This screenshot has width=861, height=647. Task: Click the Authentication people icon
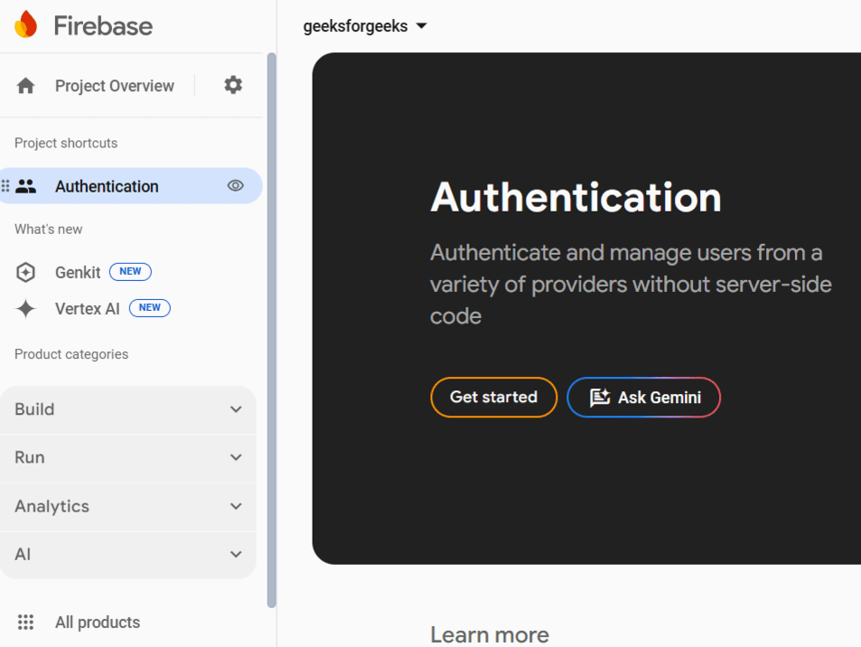pos(26,186)
